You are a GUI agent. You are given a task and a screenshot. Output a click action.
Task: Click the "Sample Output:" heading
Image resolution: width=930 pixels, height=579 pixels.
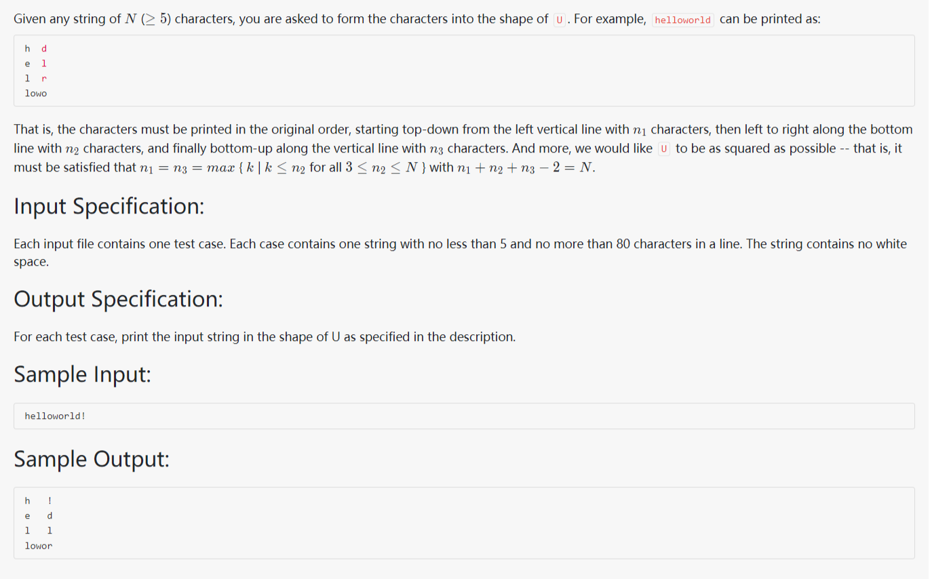(92, 459)
